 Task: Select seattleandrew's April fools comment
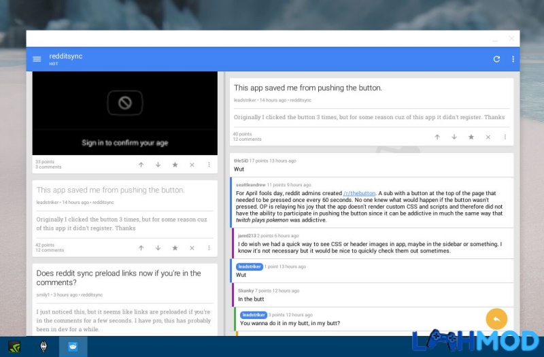click(x=371, y=202)
